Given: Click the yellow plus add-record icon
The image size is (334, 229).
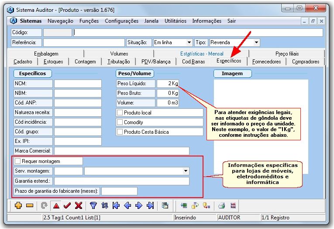Looking at the screenshot, I should [x=18, y=205].
